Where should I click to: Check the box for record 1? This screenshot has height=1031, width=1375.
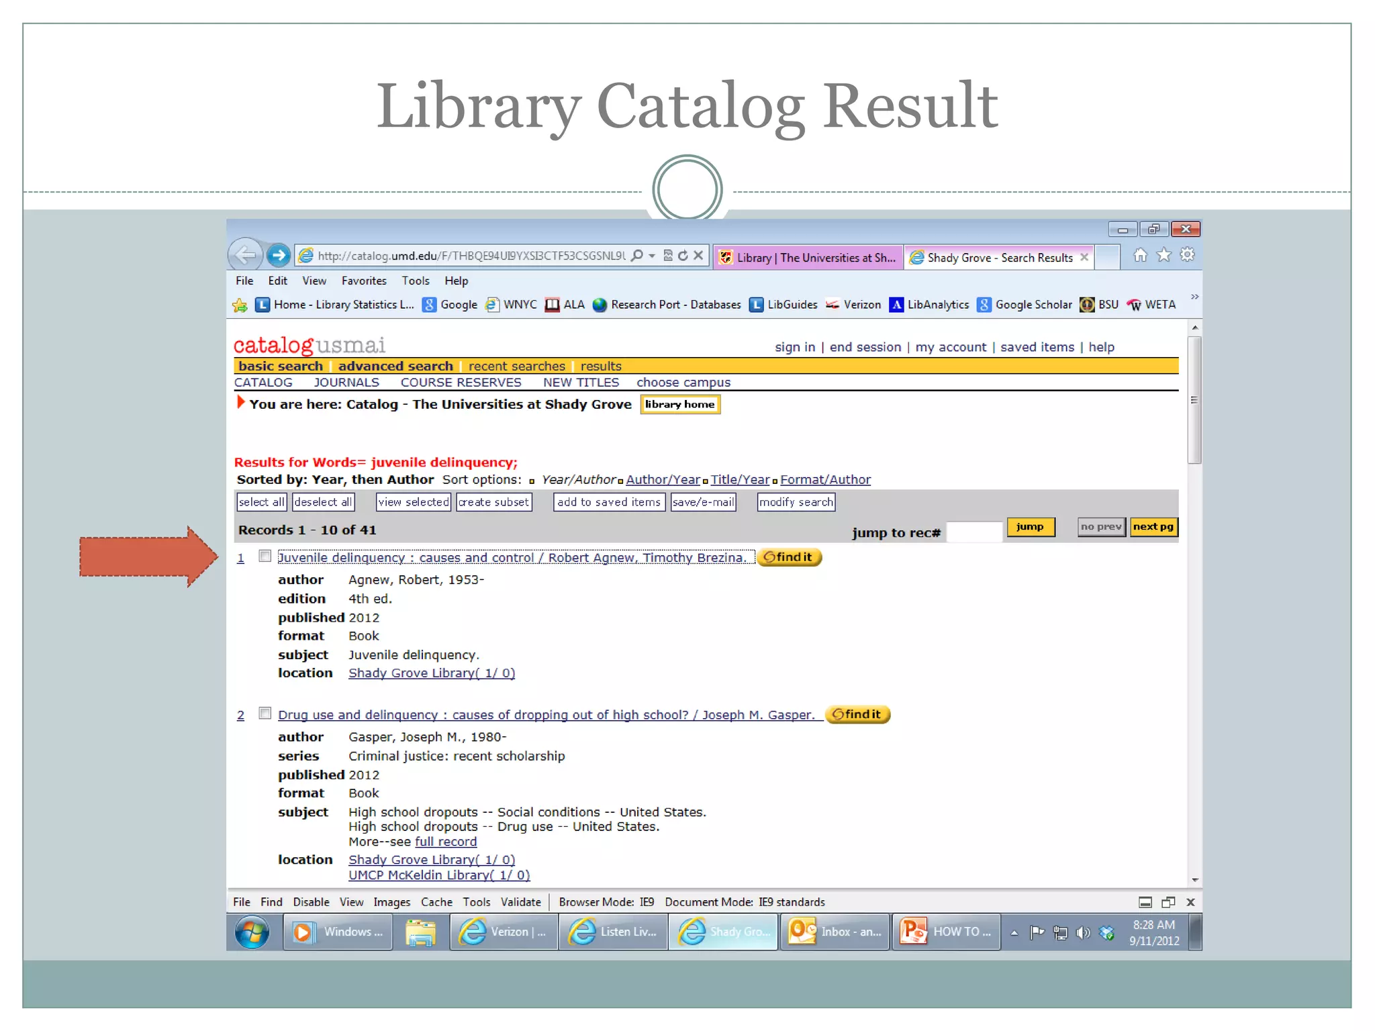pos(265,556)
